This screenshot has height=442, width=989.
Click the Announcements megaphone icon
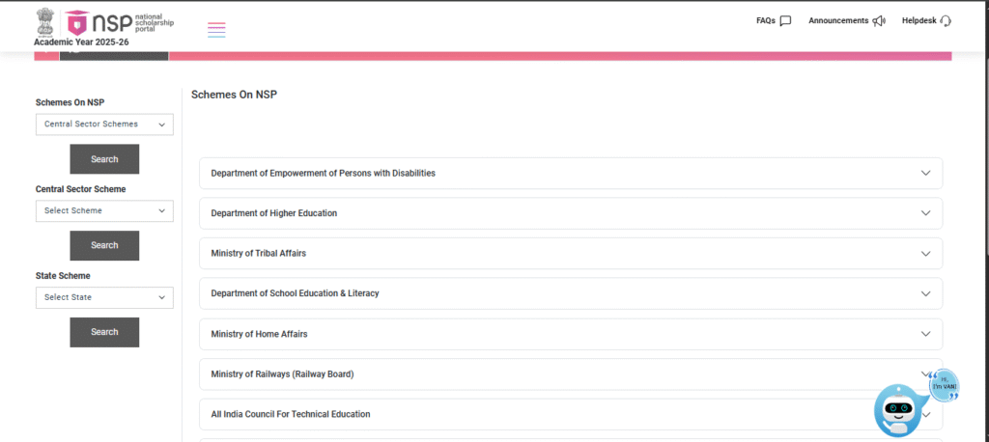click(878, 21)
